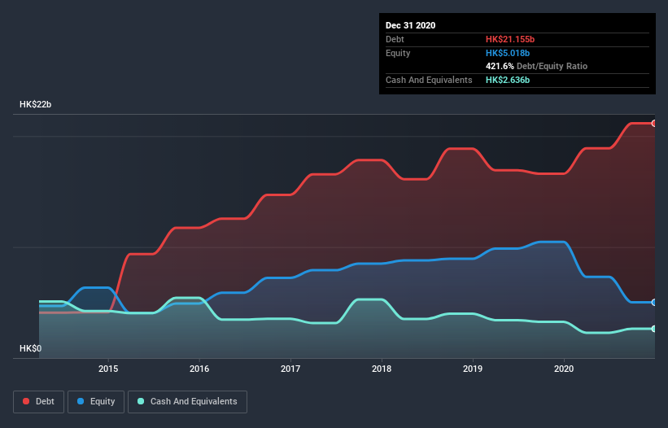Image resolution: width=668 pixels, height=428 pixels.
Task: Select the 2018 x-axis label
Action: click(x=382, y=369)
